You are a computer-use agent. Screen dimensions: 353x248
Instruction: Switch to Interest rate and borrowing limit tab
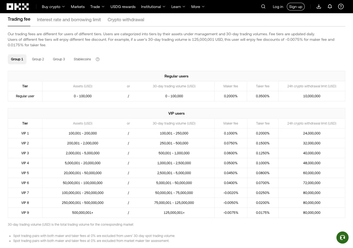(69, 20)
